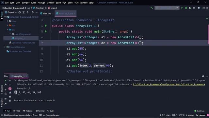Viewport: 209px width, 118px height.
Task: Click the run gutter icon beside the main method
Action: [x=46, y=31]
